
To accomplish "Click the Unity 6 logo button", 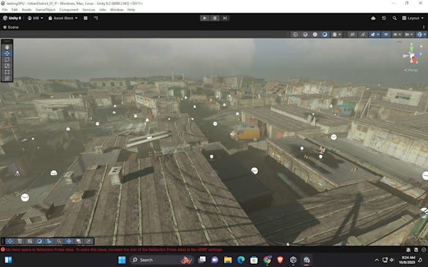I will 12,18.
